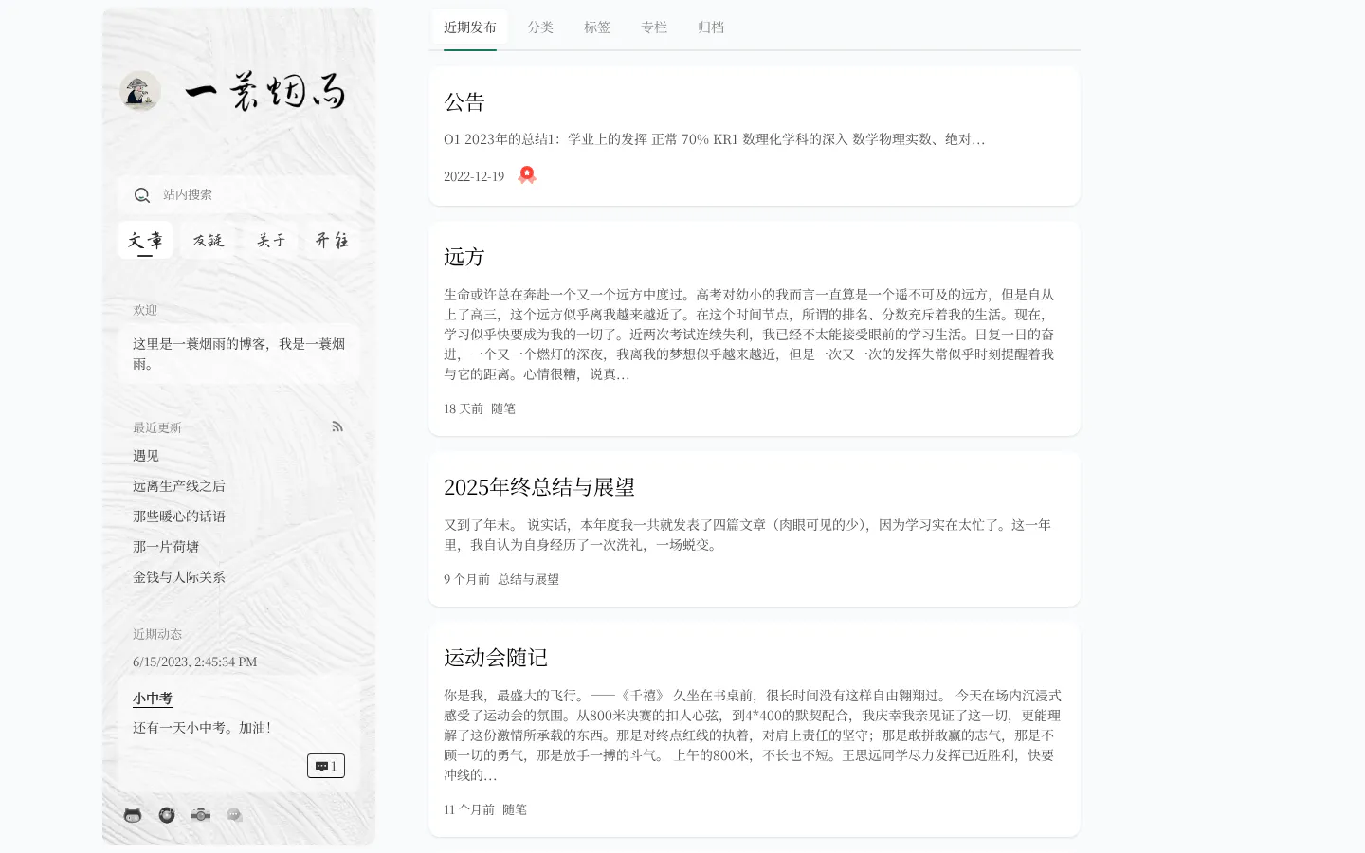Open the 那些暖心的话语 article link

179,517
